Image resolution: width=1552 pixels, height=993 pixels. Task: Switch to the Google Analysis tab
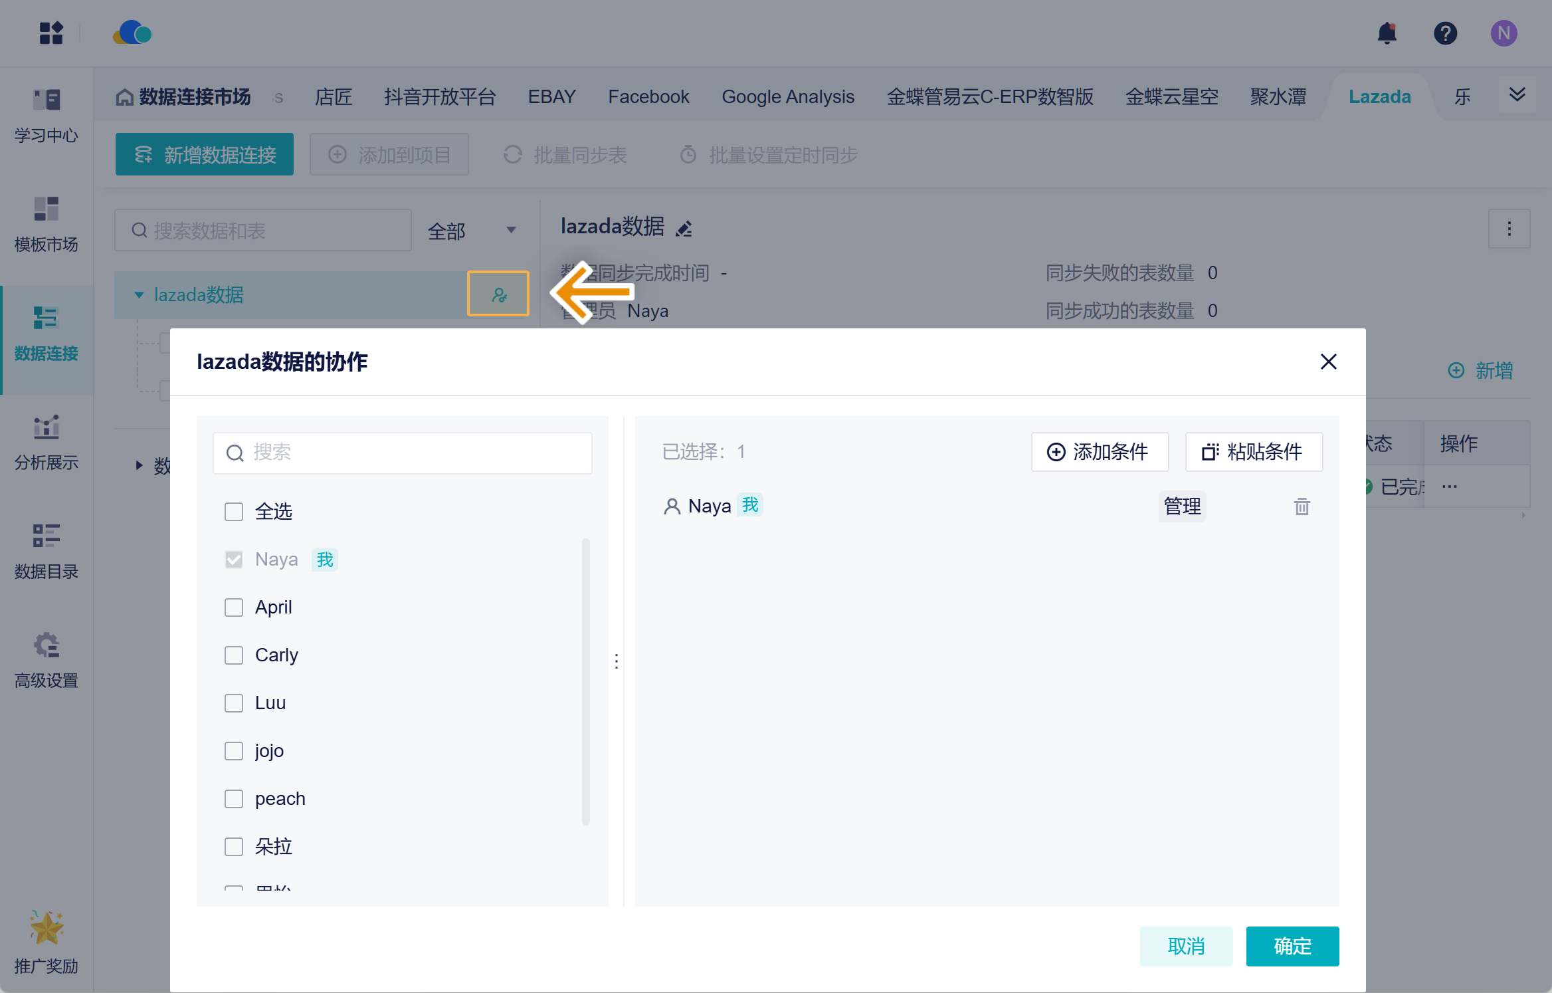(x=788, y=97)
